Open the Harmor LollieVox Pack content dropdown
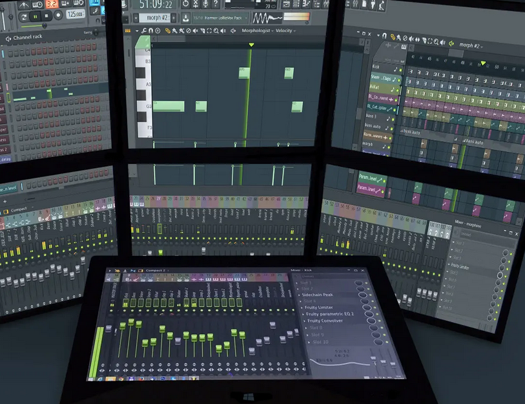This screenshot has width=525, height=404. (x=220, y=17)
